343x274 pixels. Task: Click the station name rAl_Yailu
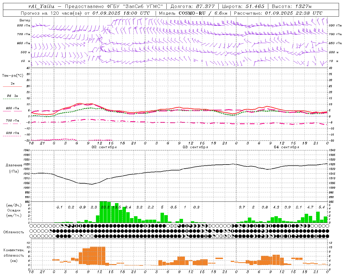[41, 6]
